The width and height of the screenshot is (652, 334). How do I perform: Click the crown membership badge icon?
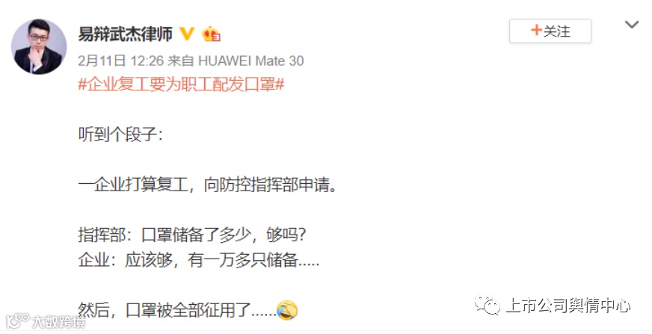click(x=212, y=34)
